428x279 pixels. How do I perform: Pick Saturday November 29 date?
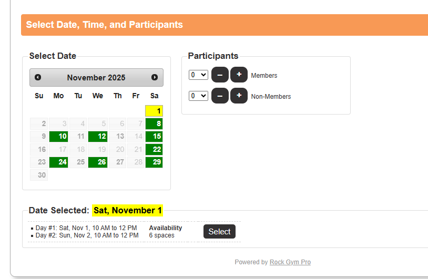click(x=154, y=162)
